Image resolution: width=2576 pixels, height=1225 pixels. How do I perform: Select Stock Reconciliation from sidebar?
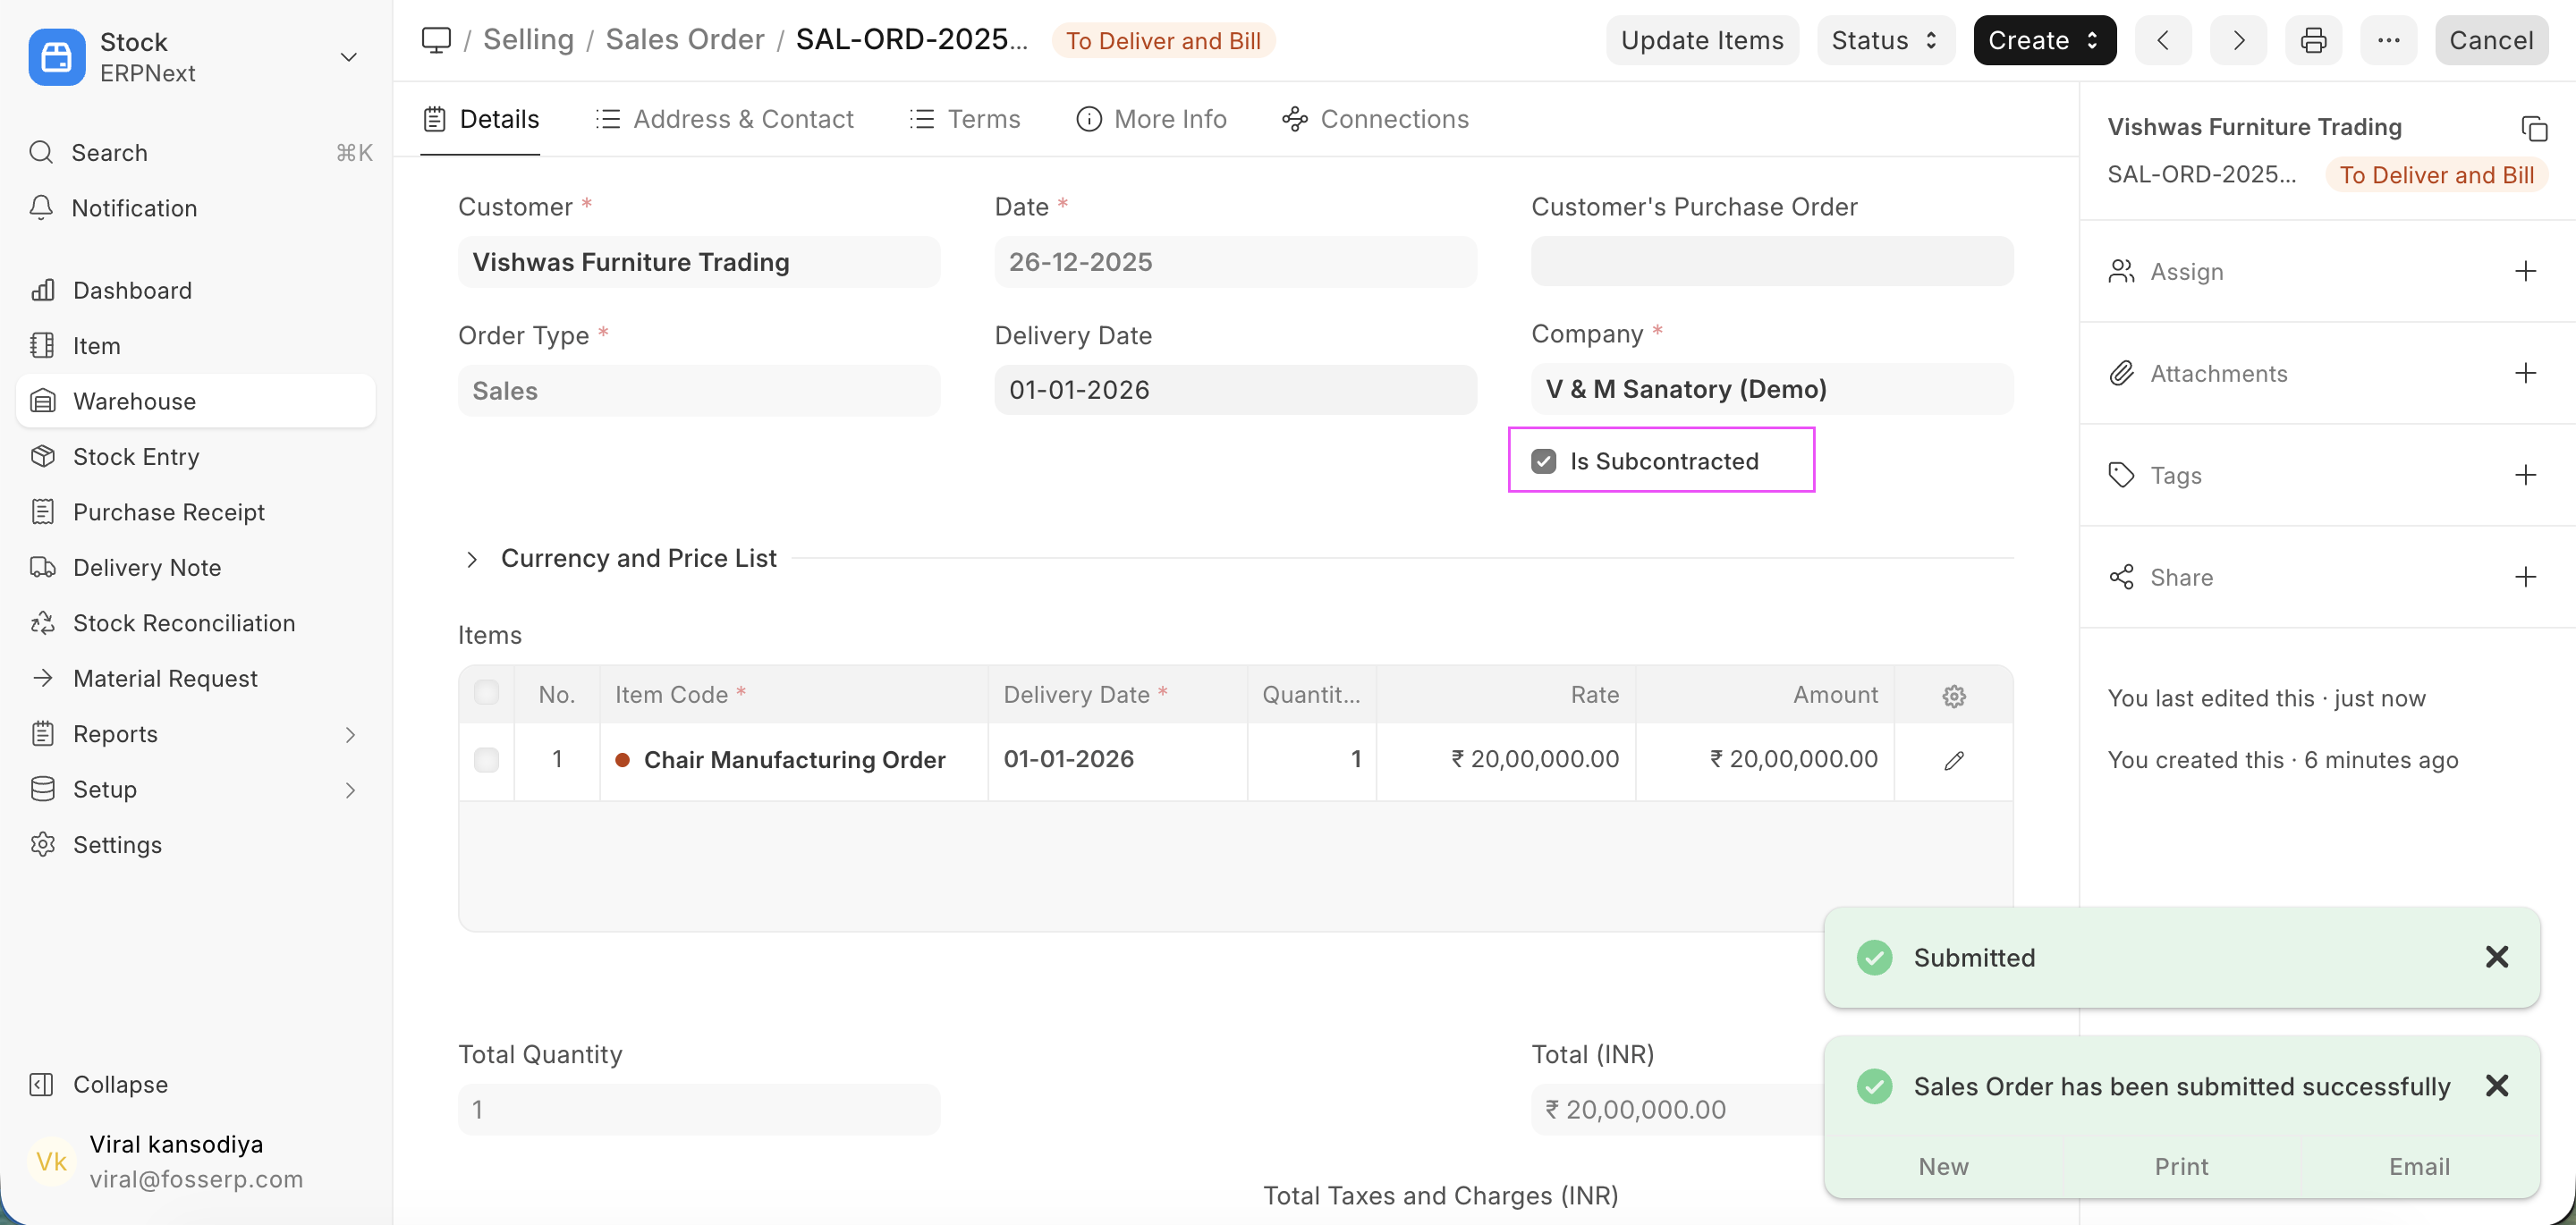point(184,622)
